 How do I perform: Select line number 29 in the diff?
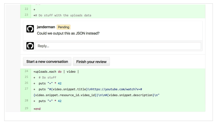point(26,108)
